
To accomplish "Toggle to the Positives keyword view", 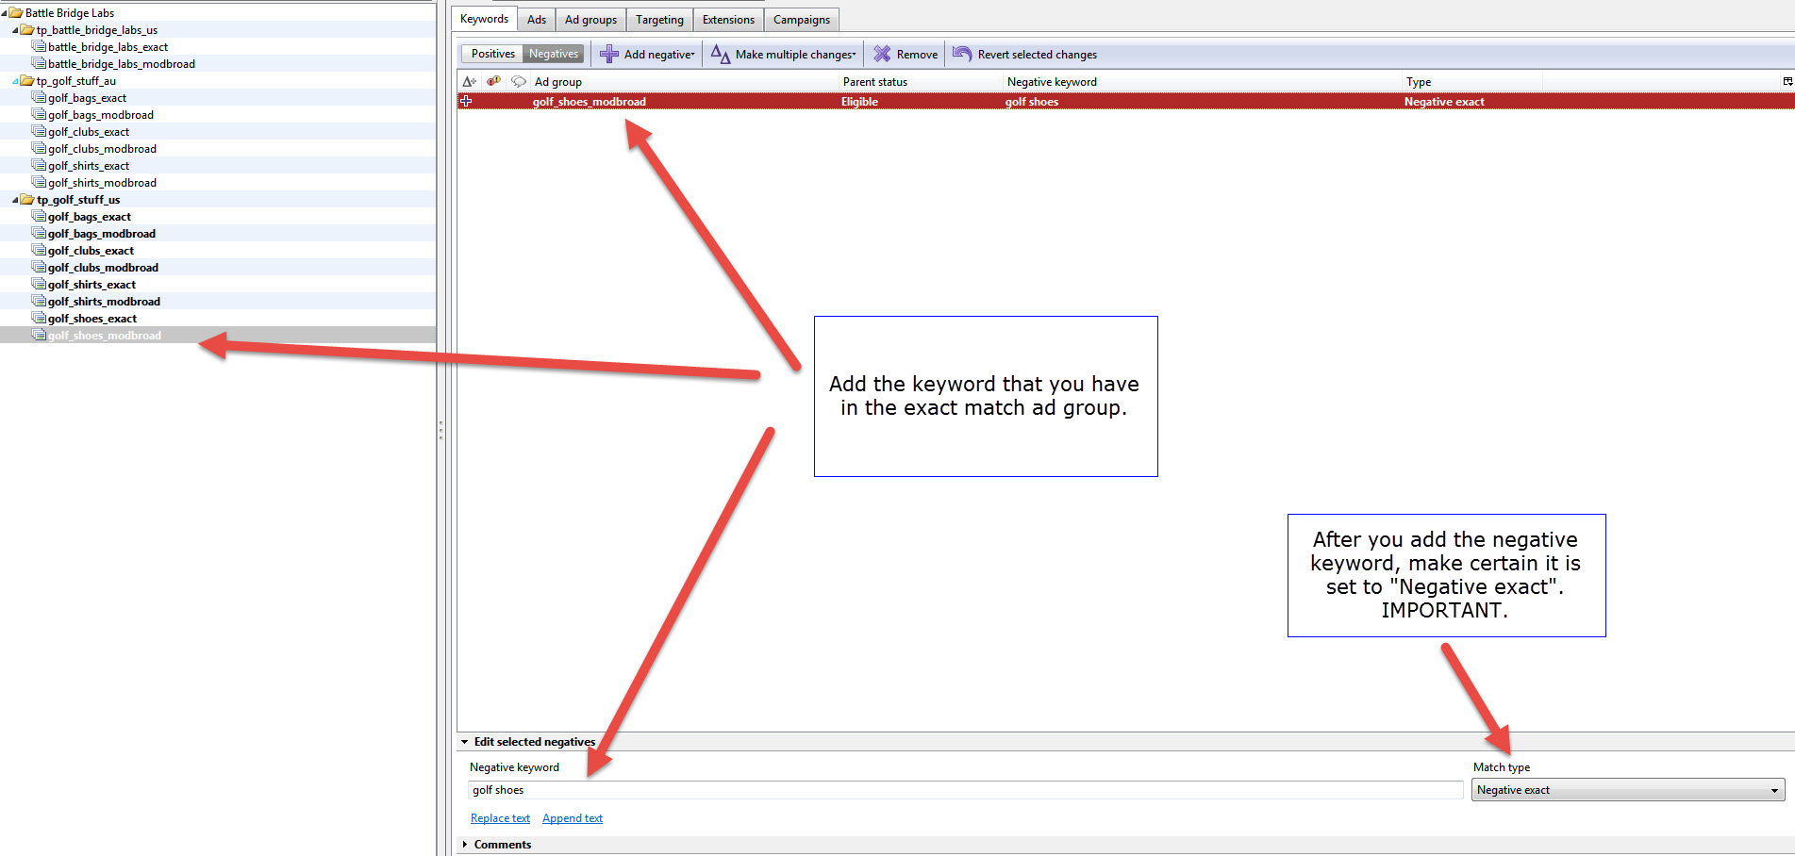I will pos(492,55).
